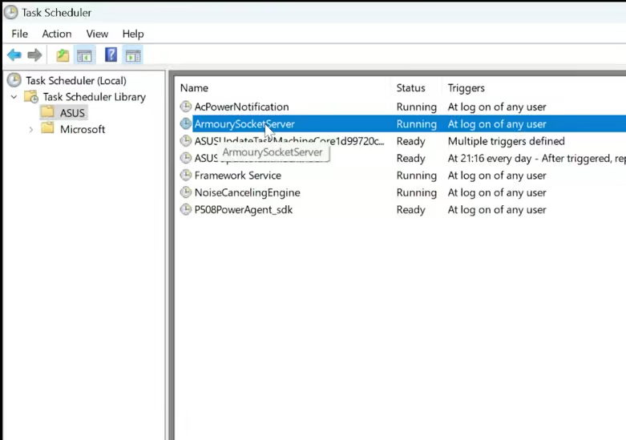Viewport: 626px width, 440px height.
Task: Open the View menu
Action: point(97,34)
